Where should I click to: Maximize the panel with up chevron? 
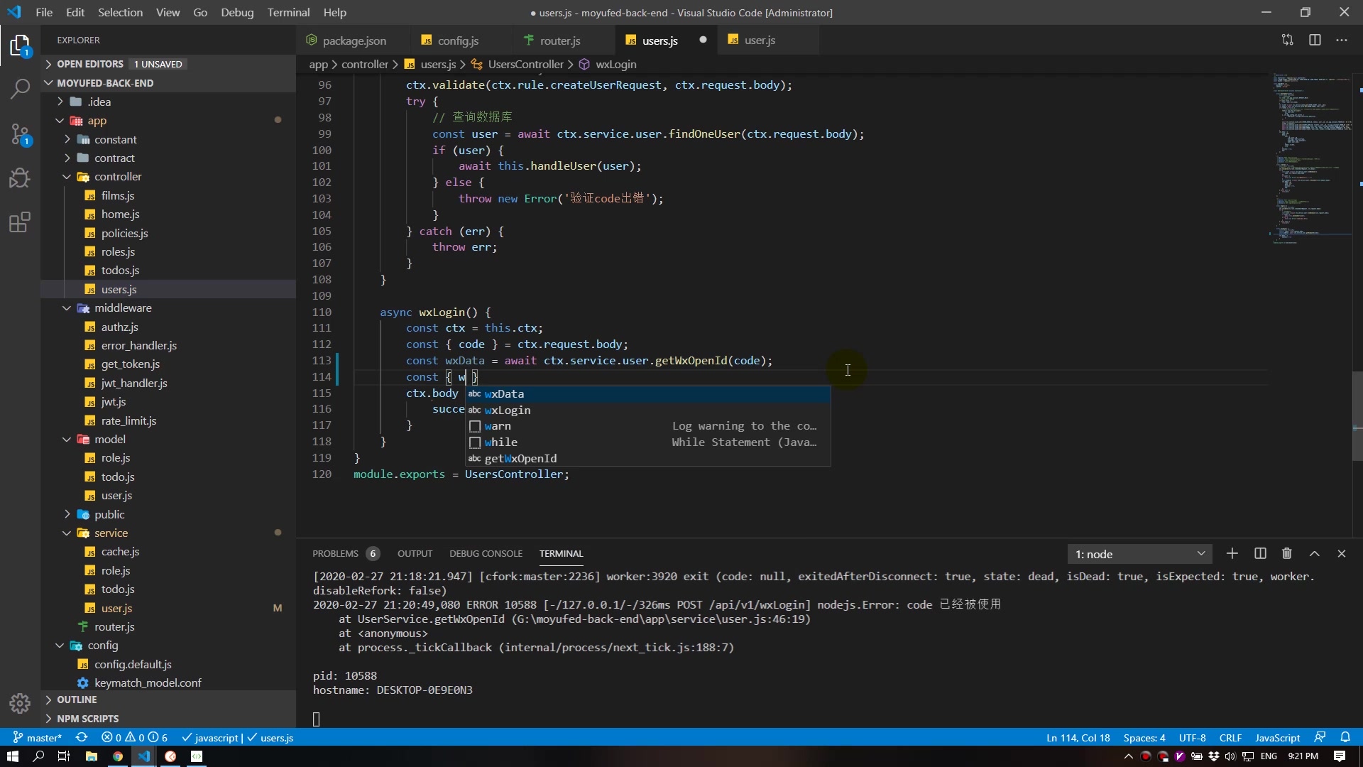click(x=1314, y=554)
